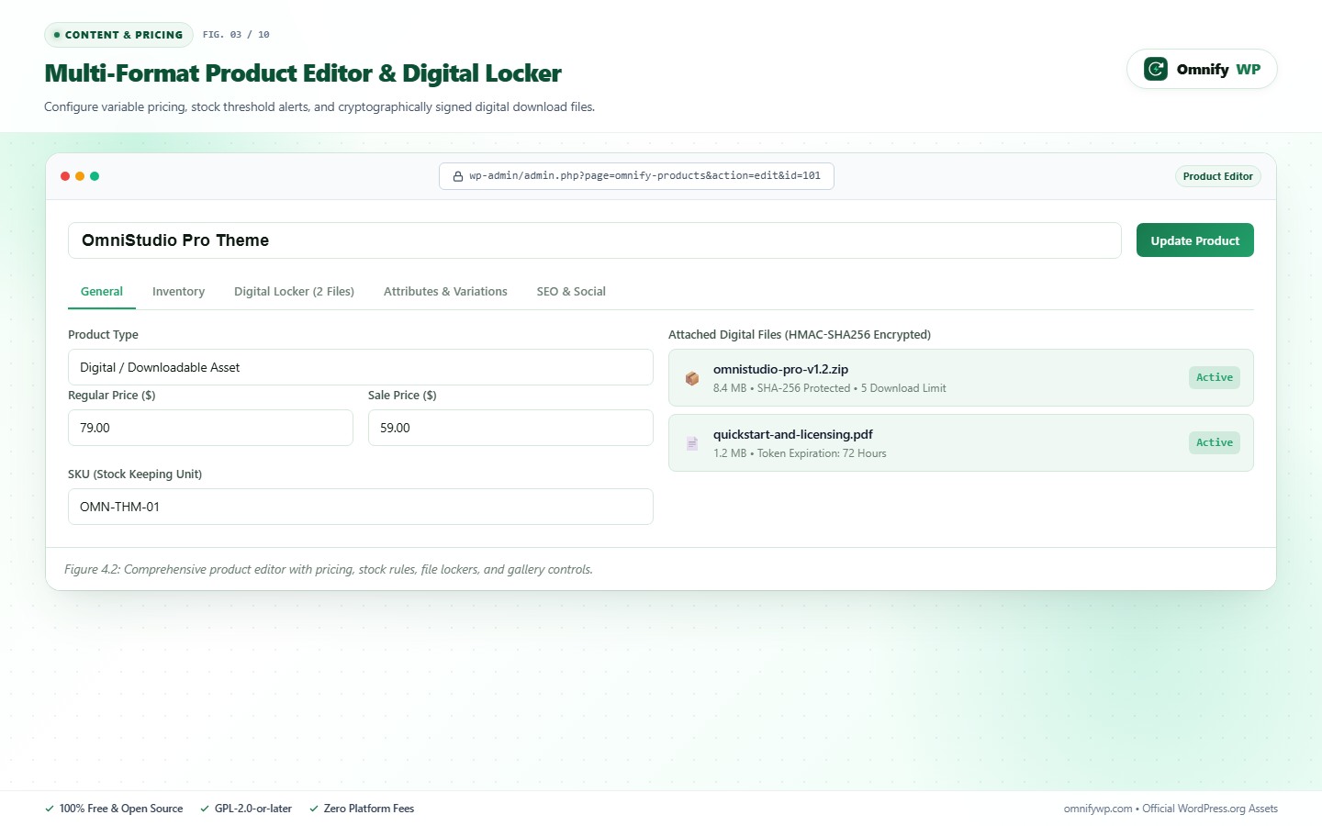The height and width of the screenshot is (826, 1322).
Task: Open the Digital Locker (2 Files) tab
Action: tap(294, 292)
